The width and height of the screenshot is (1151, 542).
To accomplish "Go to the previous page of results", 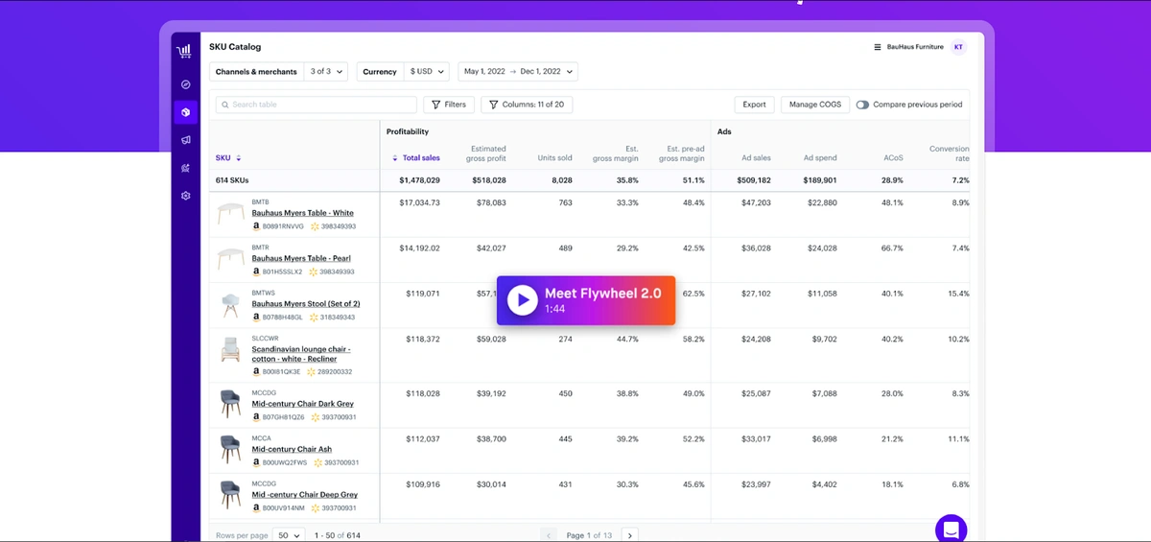I will click(x=549, y=535).
